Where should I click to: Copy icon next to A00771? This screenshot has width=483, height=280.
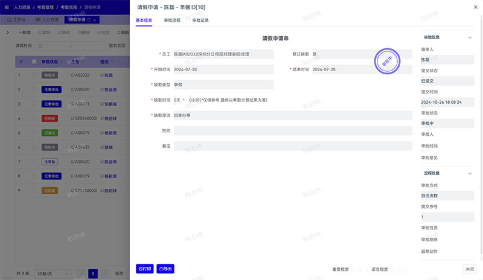point(72,104)
